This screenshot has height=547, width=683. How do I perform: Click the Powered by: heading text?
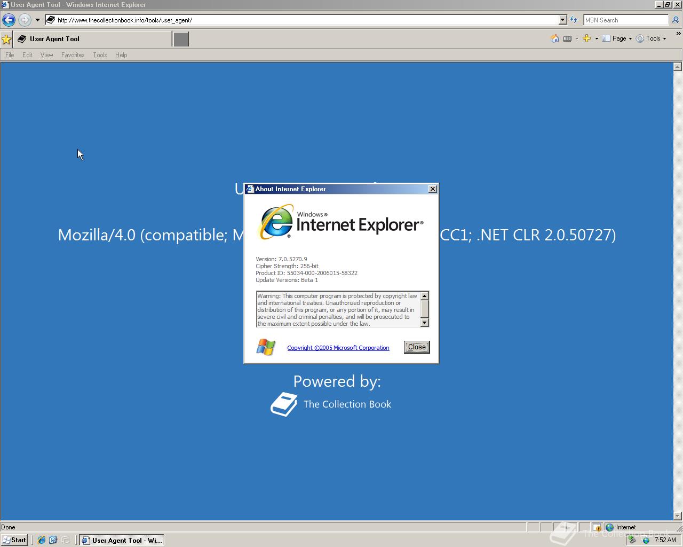[337, 381]
